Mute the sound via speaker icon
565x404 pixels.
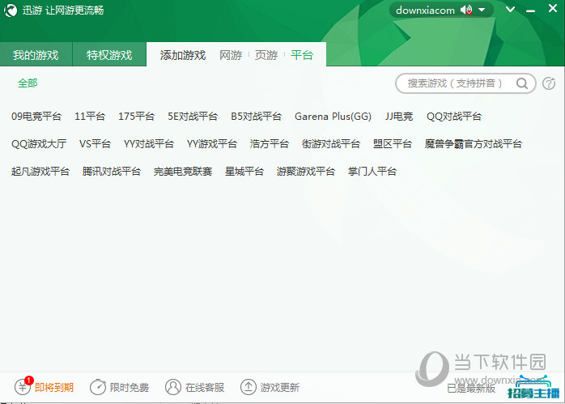pyautogui.click(x=466, y=10)
